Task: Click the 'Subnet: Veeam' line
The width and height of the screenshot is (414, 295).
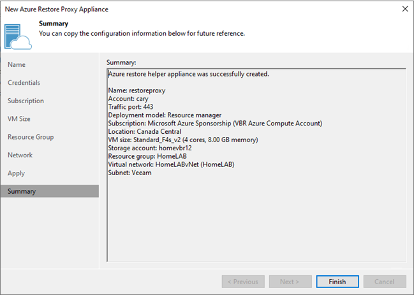Action: (x=130, y=173)
